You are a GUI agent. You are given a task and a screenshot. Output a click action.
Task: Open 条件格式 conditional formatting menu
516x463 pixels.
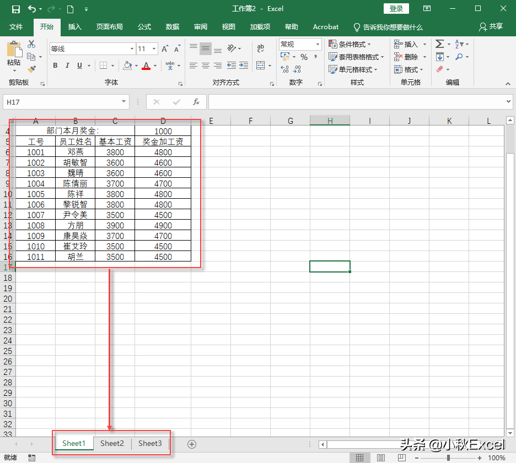tap(350, 44)
